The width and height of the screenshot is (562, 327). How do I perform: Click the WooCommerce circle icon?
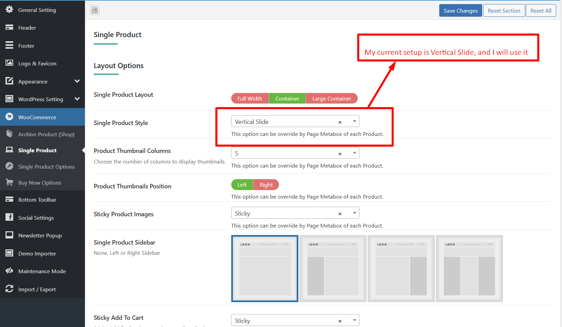click(x=9, y=116)
